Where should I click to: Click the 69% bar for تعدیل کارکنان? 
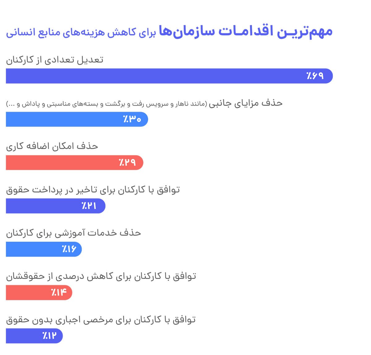[169, 76]
